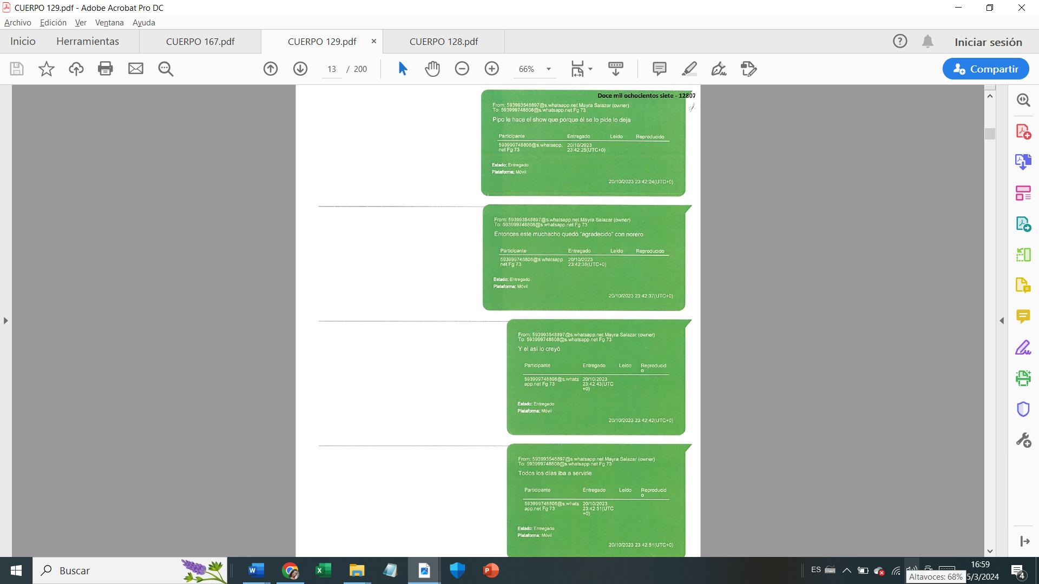Close the CUERPO 129.pdf tab
This screenshot has height=584, width=1039.
pyautogui.click(x=373, y=41)
